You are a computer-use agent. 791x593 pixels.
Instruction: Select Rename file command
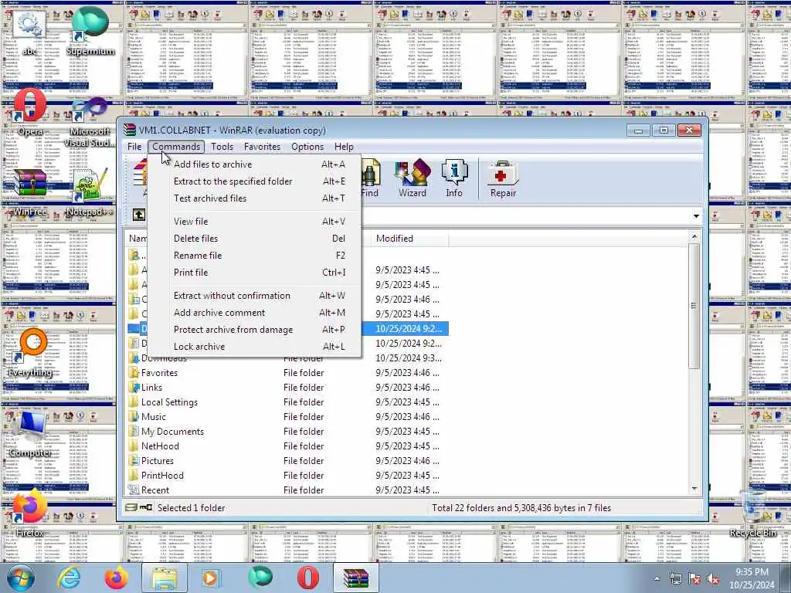pos(255,256)
